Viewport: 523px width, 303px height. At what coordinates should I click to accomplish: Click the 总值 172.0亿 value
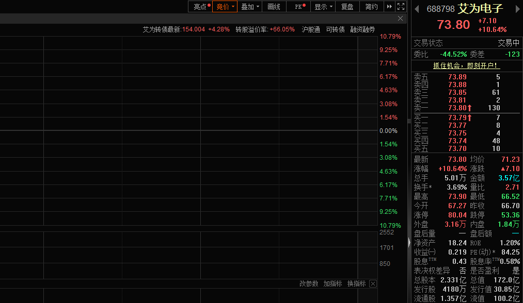pyautogui.click(x=506, y=280)
